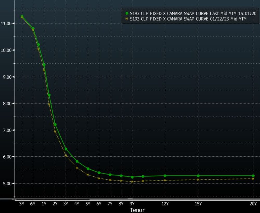
Task: Click the 11.00 y-axis label
Action: point(6,23)
